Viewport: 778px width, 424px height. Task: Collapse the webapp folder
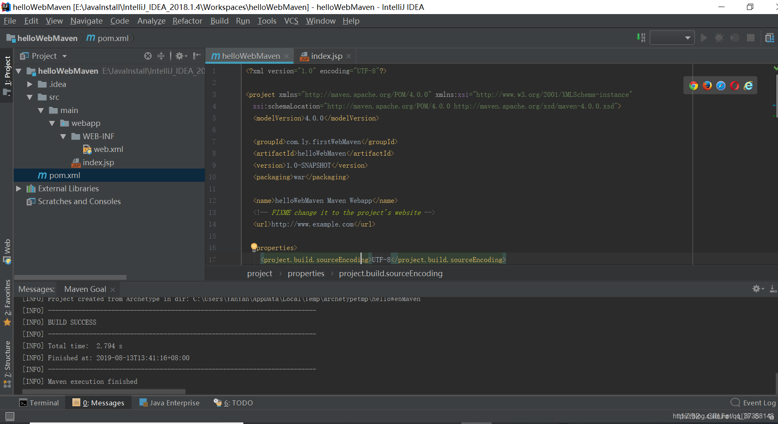point(52,123)
